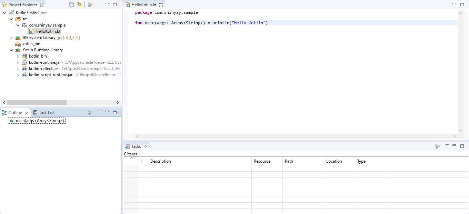Click the JRE System Library icon
Screen dimensions: 469x214
(17, 37)
